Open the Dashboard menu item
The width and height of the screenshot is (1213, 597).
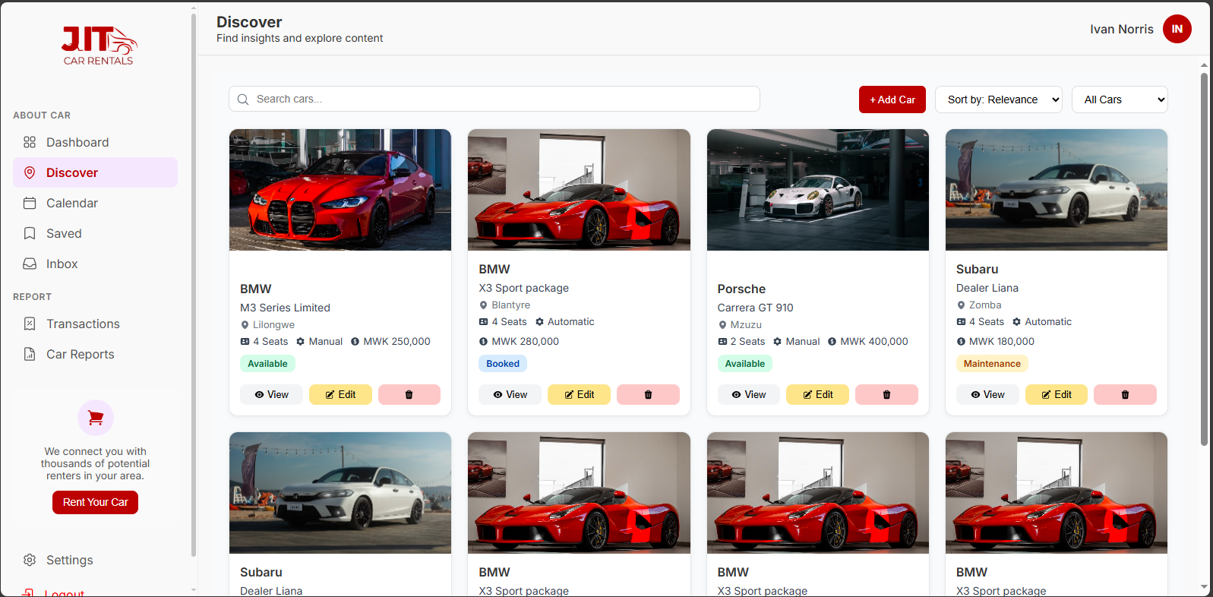tap(95, 142)
